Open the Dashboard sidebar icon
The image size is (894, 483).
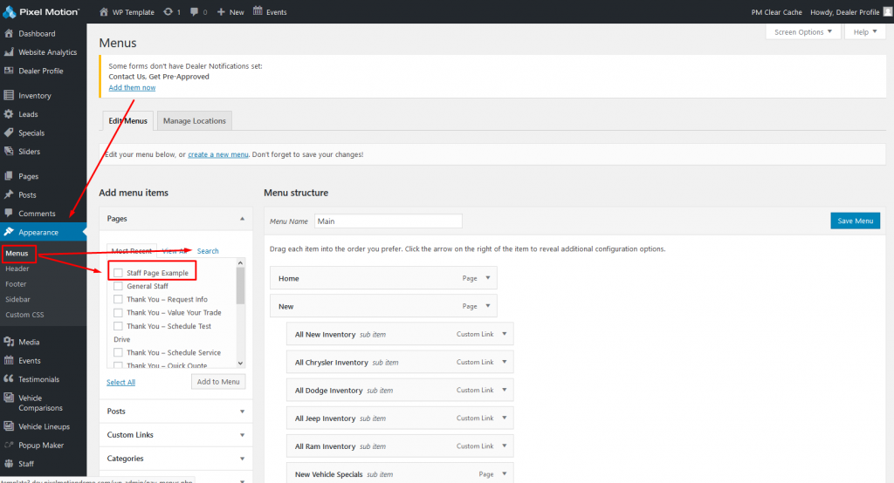9,34
